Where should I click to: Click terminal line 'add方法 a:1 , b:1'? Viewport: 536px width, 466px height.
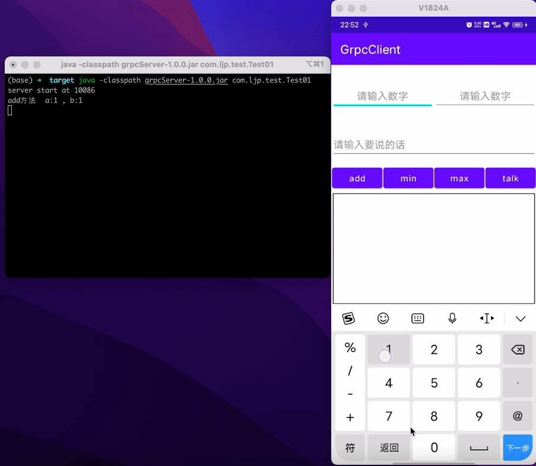coord(45,100)
